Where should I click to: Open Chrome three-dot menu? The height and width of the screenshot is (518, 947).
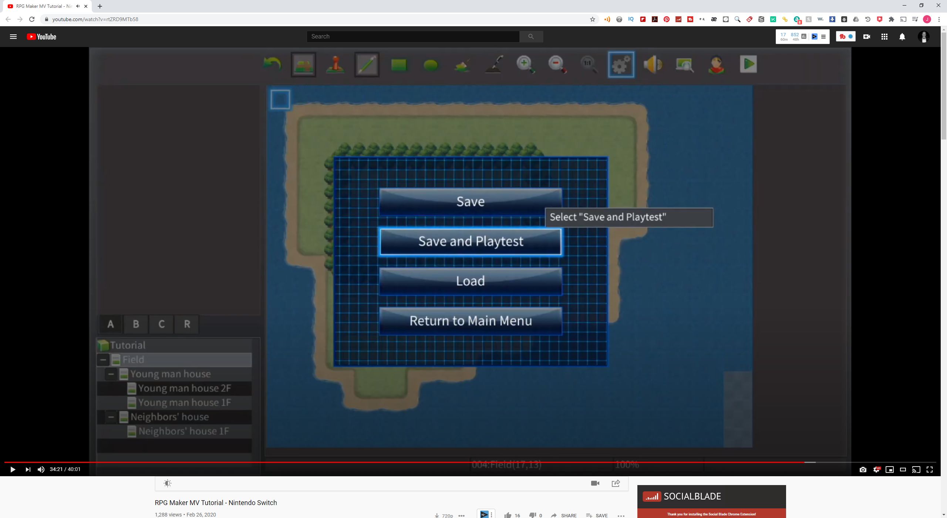click(x=939, y=19)
